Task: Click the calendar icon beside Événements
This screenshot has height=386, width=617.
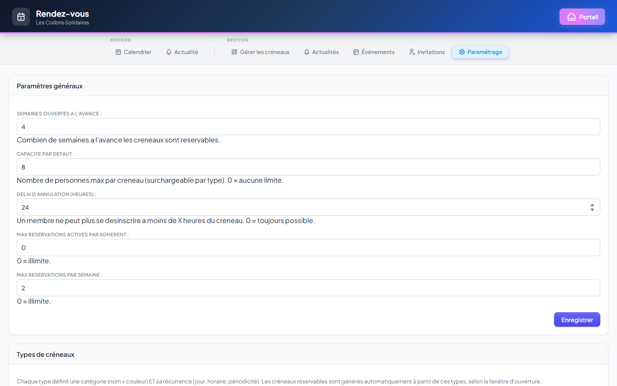Action: [x=356, y=52]
